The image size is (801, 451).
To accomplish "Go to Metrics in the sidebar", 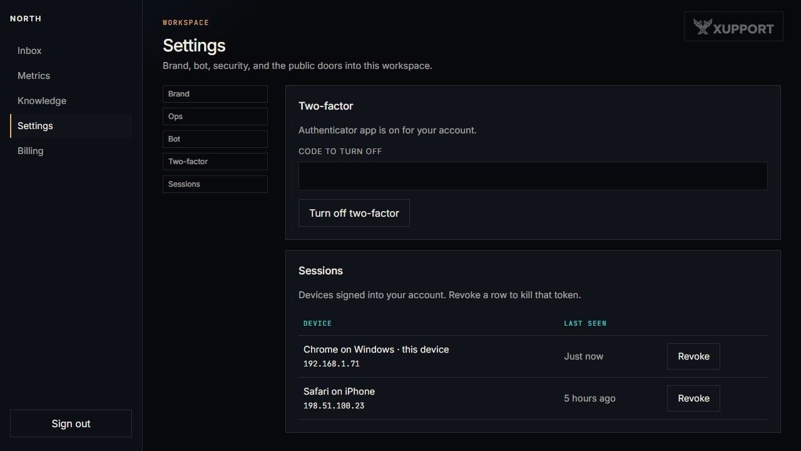I will tap(71, 76).
